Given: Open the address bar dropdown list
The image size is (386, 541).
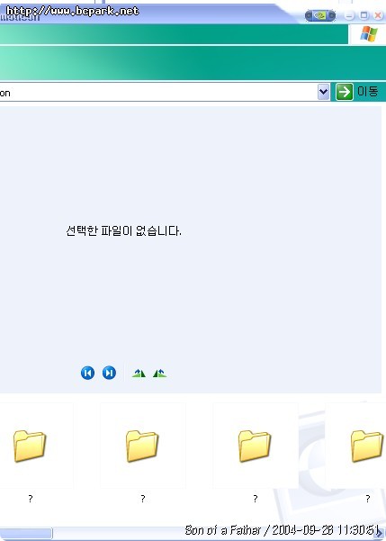Looking at the screenshot, I should pos(323,92).
